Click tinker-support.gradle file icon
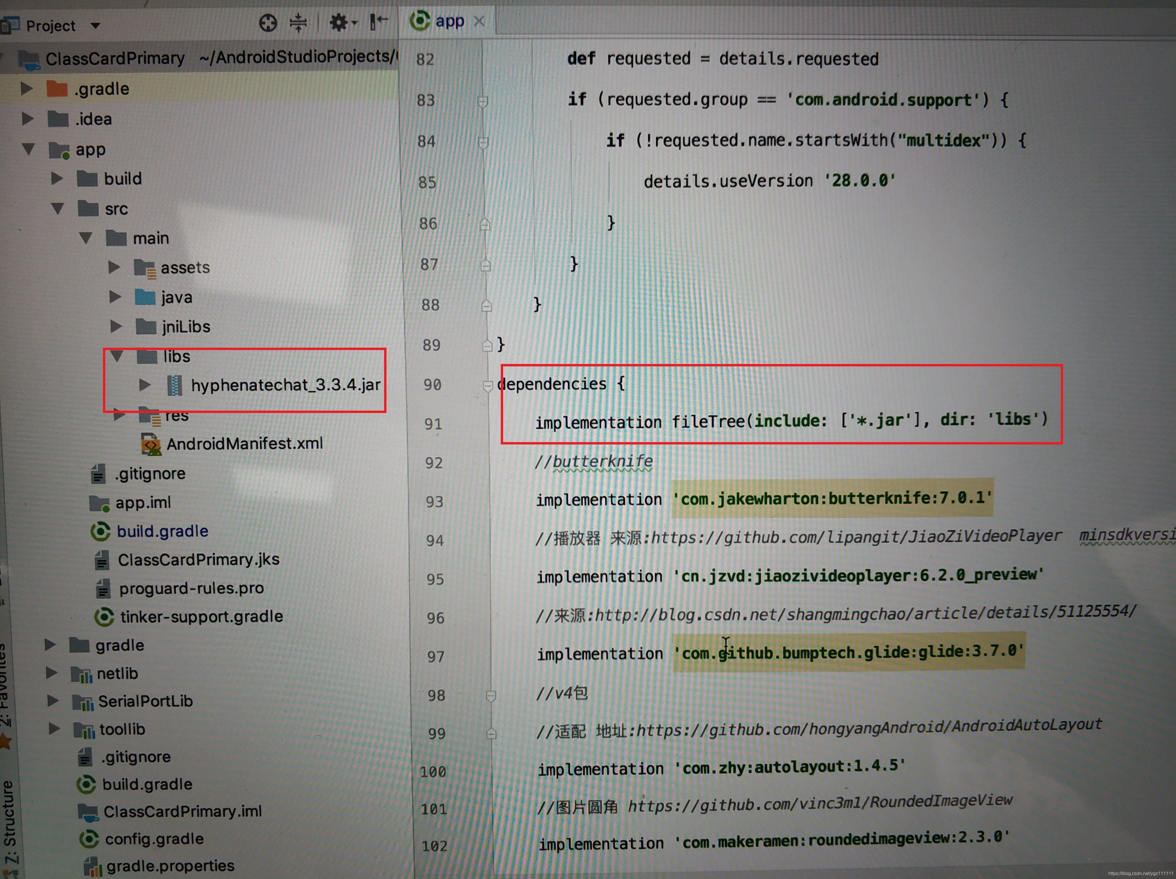The image size is (1176, 879). [104, 617]
